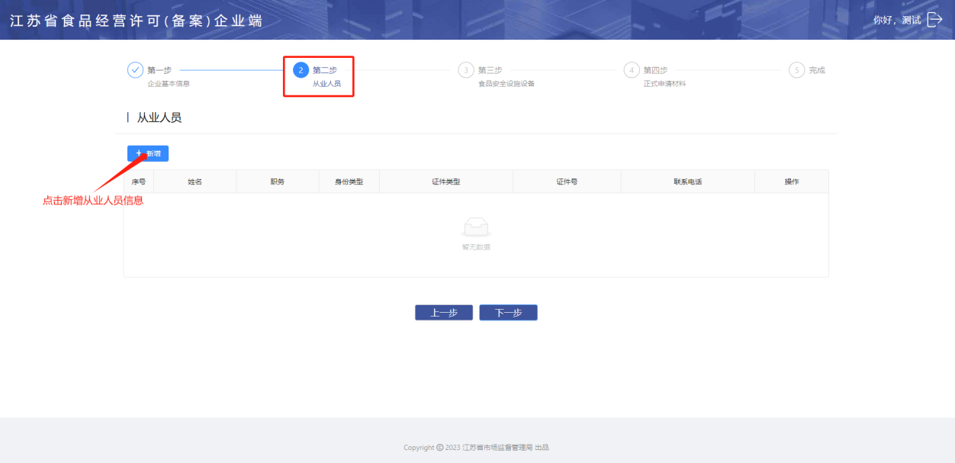Select the 第一步 企业基本信息 step label
955x463 pixels.
(x=168, y=76)
